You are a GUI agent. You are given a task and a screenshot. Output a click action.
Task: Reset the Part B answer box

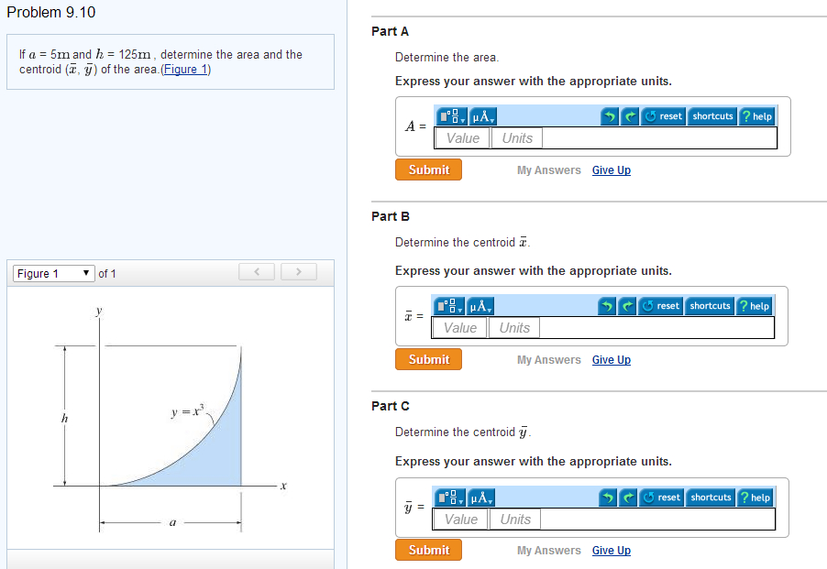[x=660, y=306]
